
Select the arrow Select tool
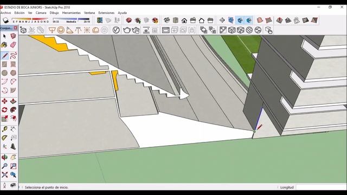tap(4, 36)
